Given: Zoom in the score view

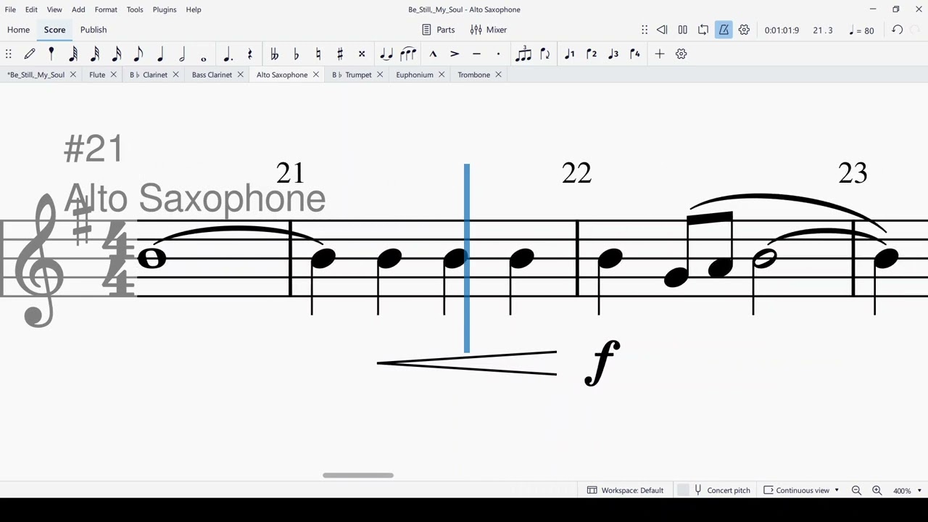Looking at the screenshot, I should [x=877, y=491].
